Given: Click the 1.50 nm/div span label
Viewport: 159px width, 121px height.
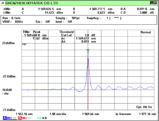Looking at the screenshot, I should [58, 114].
